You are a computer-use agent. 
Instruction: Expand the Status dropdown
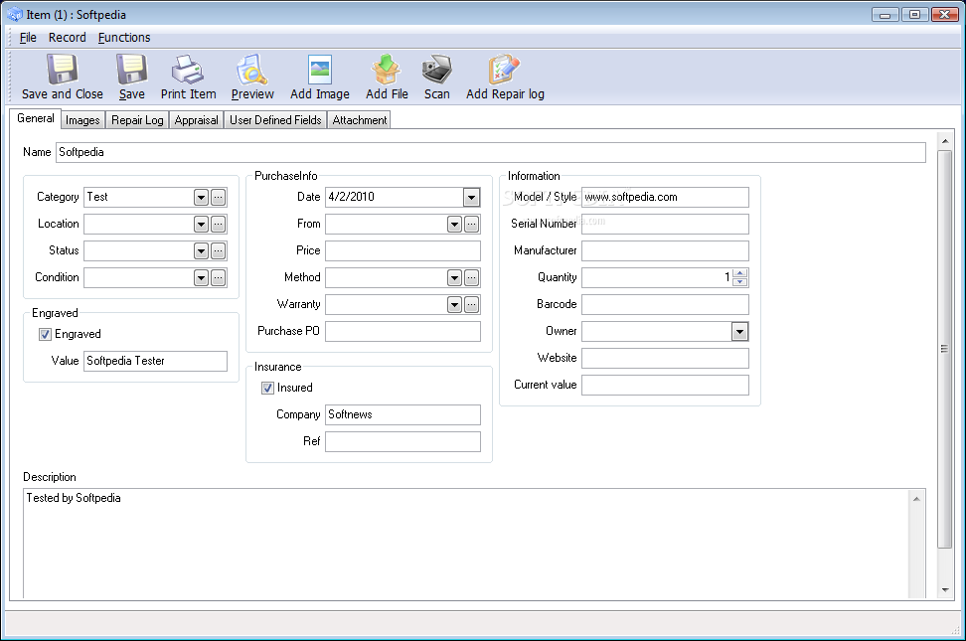tap(201, 250)
